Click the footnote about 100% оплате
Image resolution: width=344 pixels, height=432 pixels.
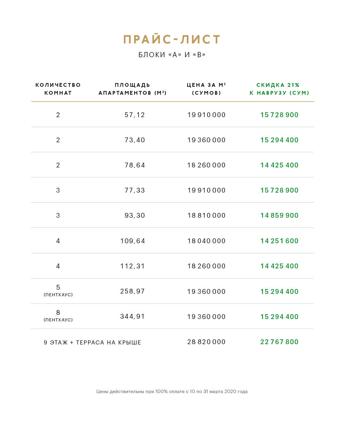pyautogui.click(x=172, y=391)
